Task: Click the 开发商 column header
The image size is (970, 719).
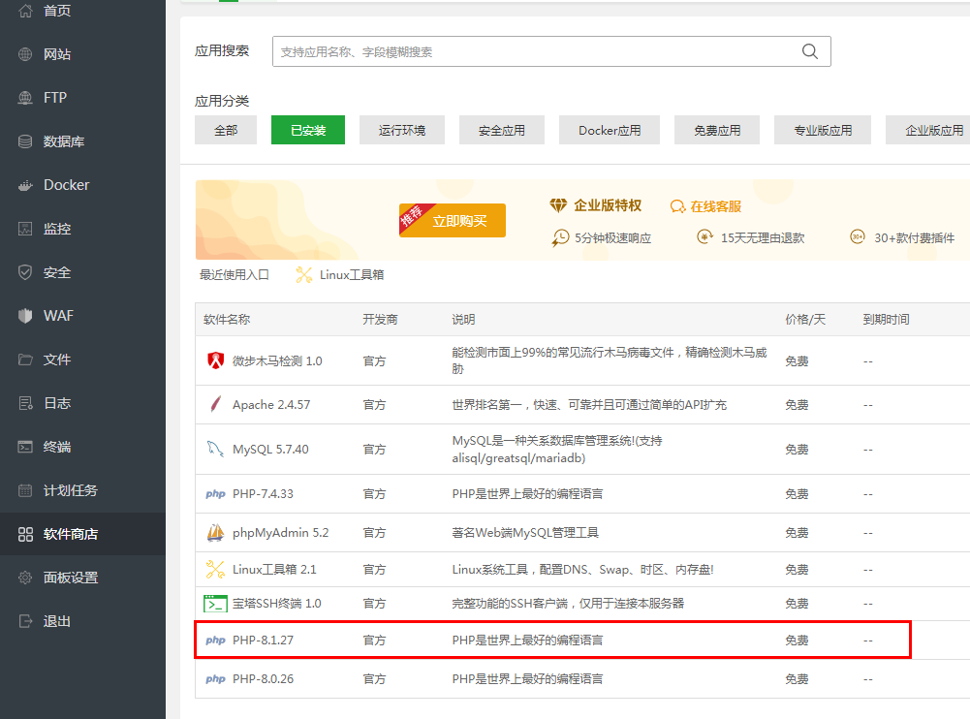Action: point(380,319)
